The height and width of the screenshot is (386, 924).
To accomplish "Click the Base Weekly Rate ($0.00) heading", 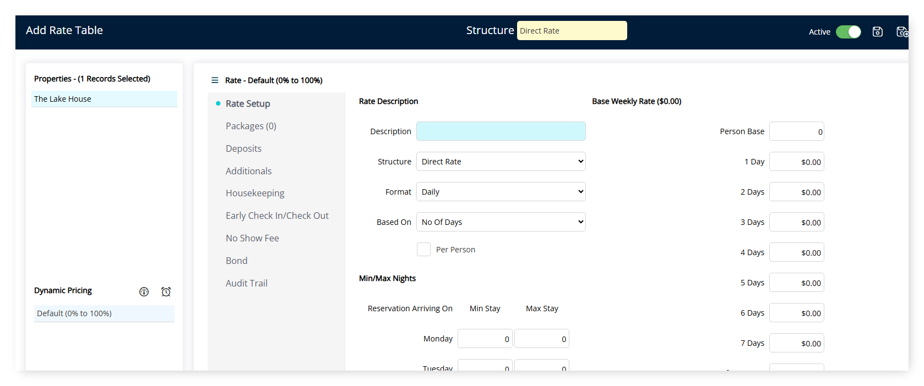I will (637, 101).
